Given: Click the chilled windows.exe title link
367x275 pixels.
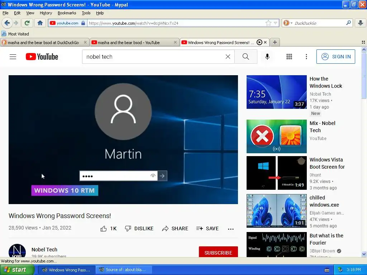Looking at the screenshot, I should (x=324, y=201).
